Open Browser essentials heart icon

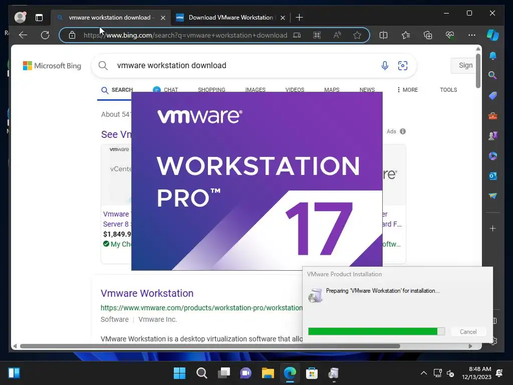[450, 35]
